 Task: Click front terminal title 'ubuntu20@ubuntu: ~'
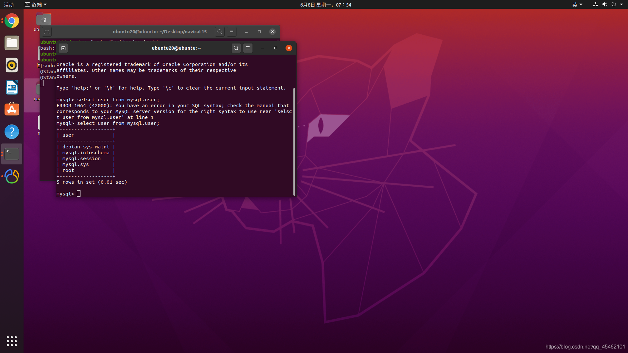176,48
